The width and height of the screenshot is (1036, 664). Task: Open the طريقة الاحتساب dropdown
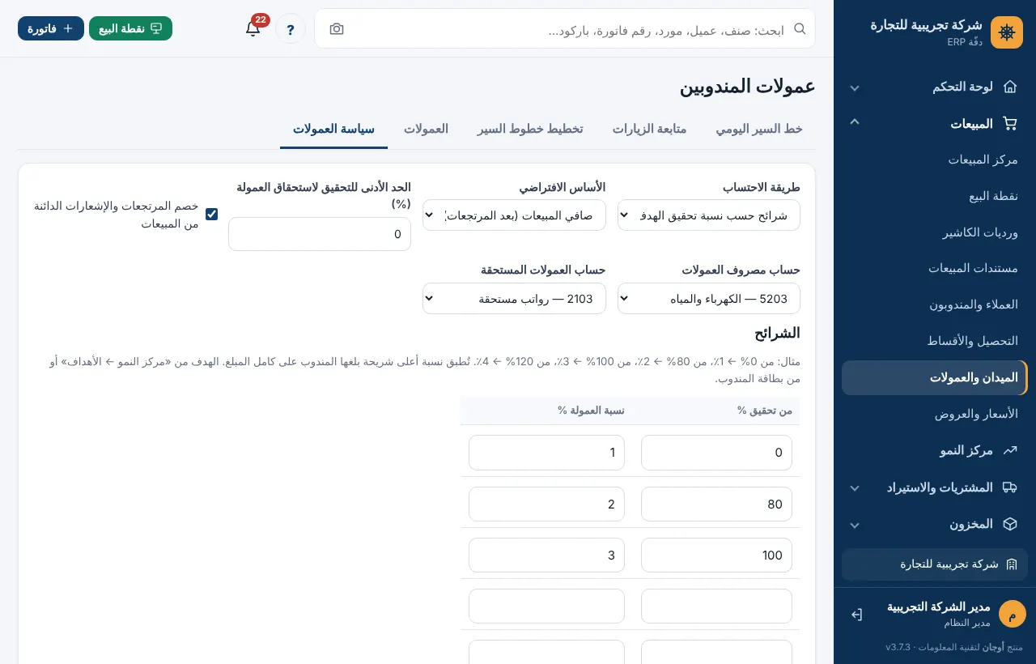click(709, 215)
